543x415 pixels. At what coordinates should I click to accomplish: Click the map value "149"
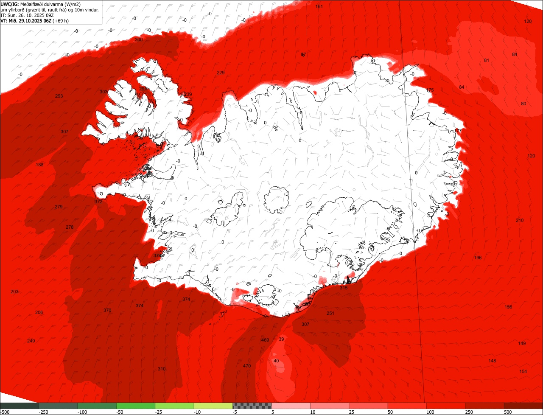pyautogui.click(x=522, y=343)
